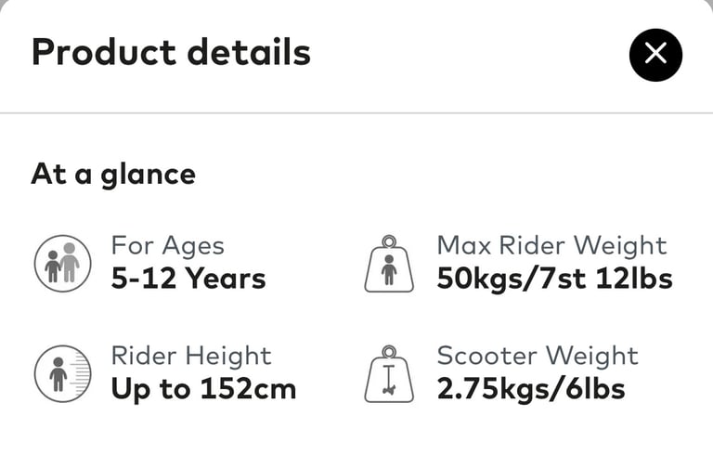Click the white X inside the black circle
713x455 pixels.
[x=655, y=53]
